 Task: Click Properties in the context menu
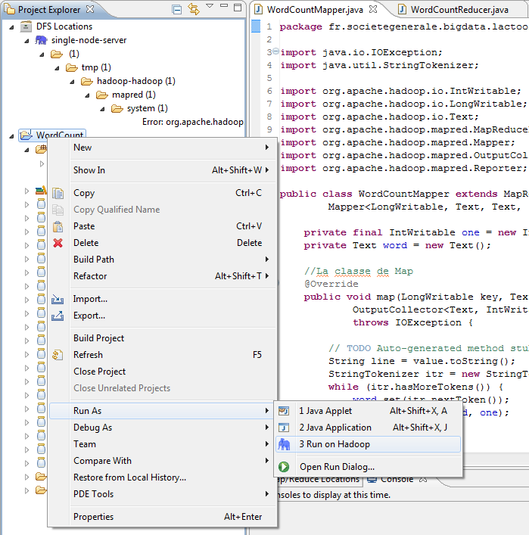[x=93, y=517]
